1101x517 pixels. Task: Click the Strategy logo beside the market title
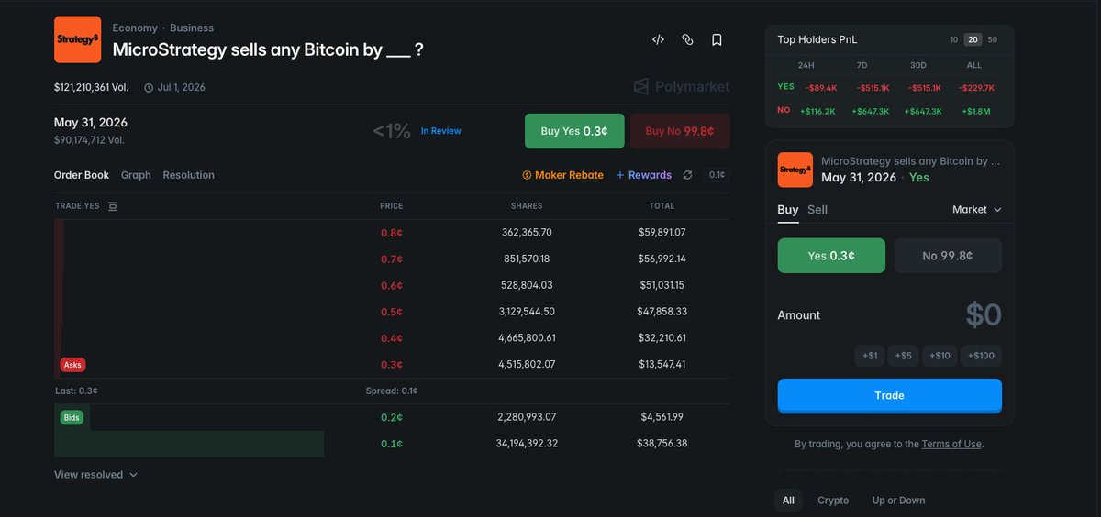[77, 39]
